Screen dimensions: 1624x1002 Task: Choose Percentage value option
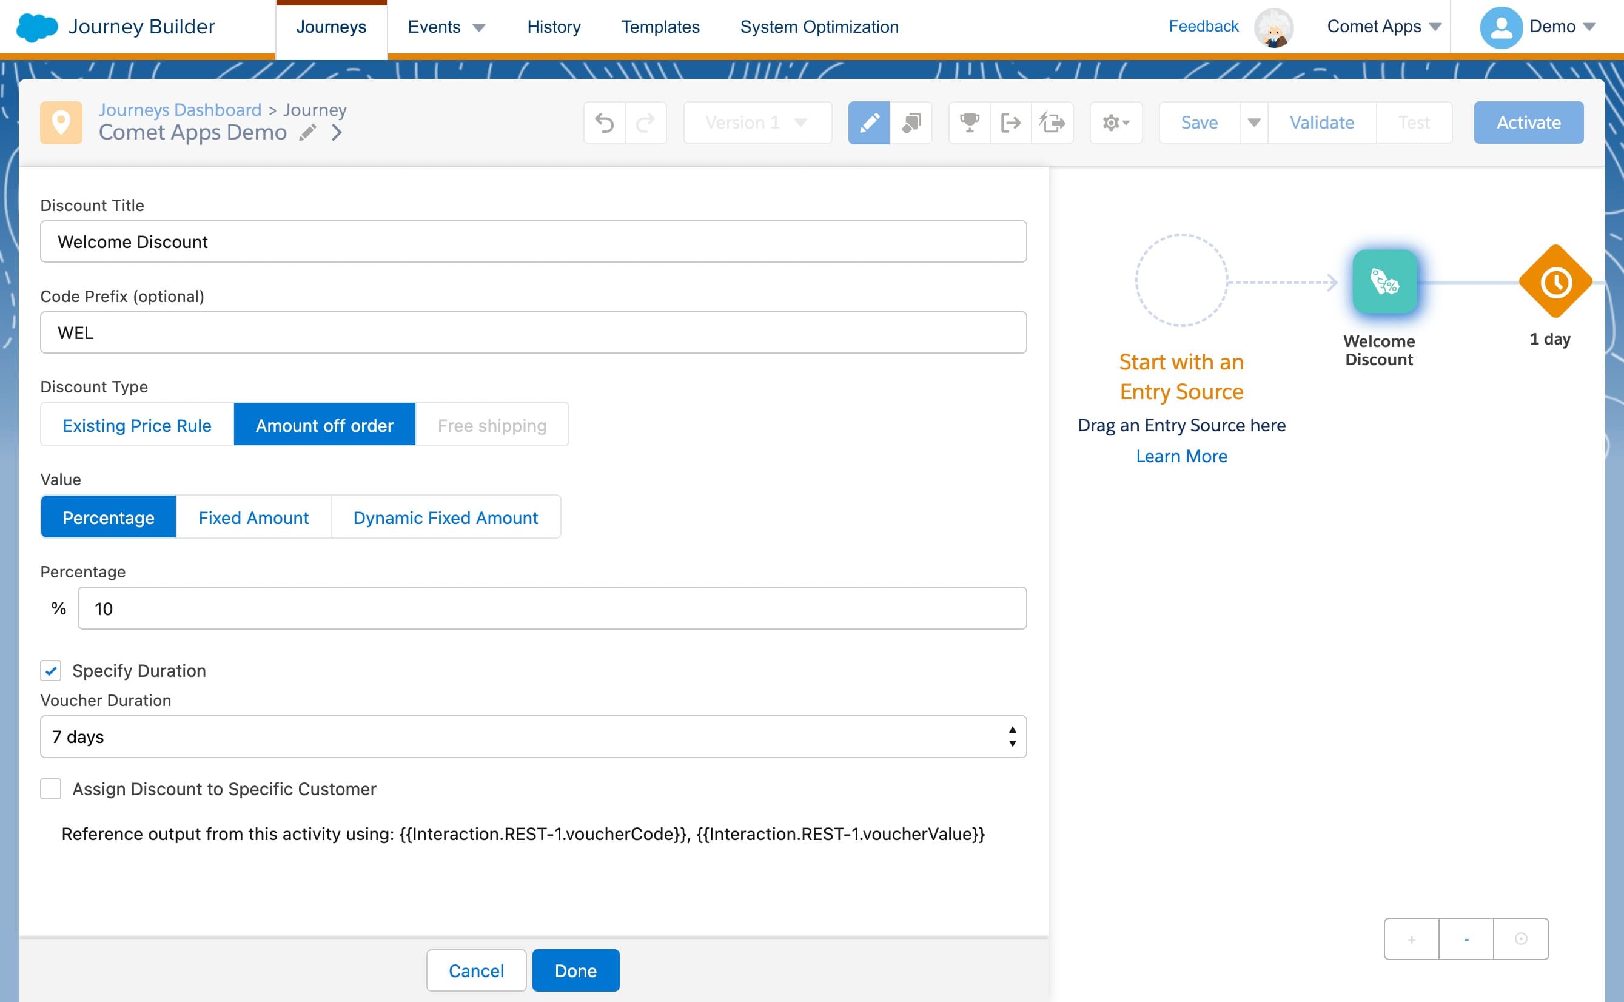coord(109,517)
